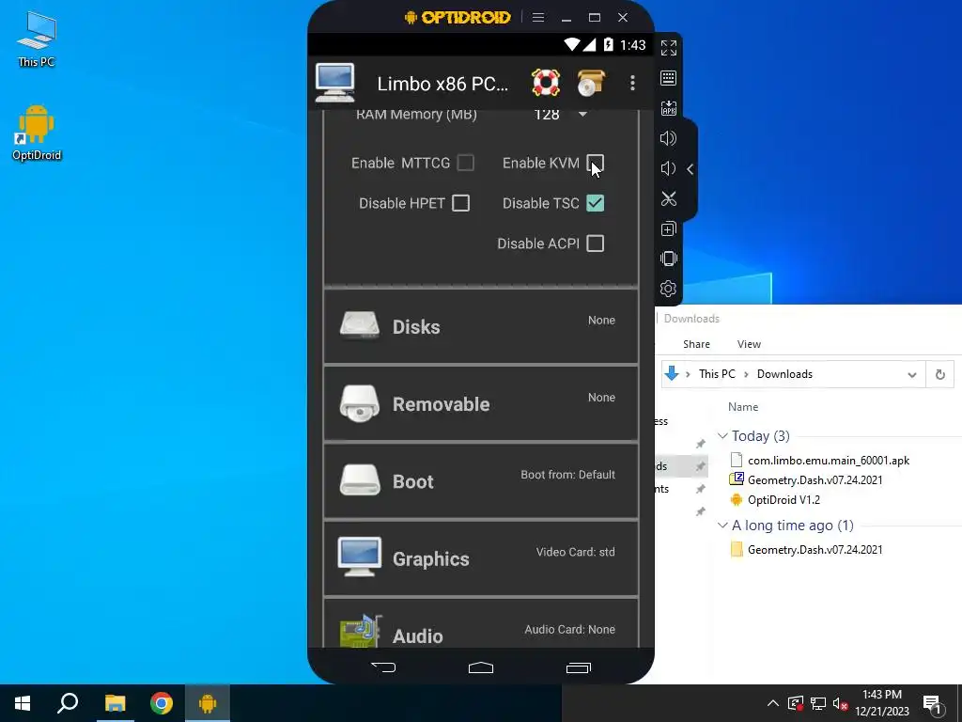Click the multi-instance plus icon
The width and height of the screenshot is (962, 722).
(668, 228)
